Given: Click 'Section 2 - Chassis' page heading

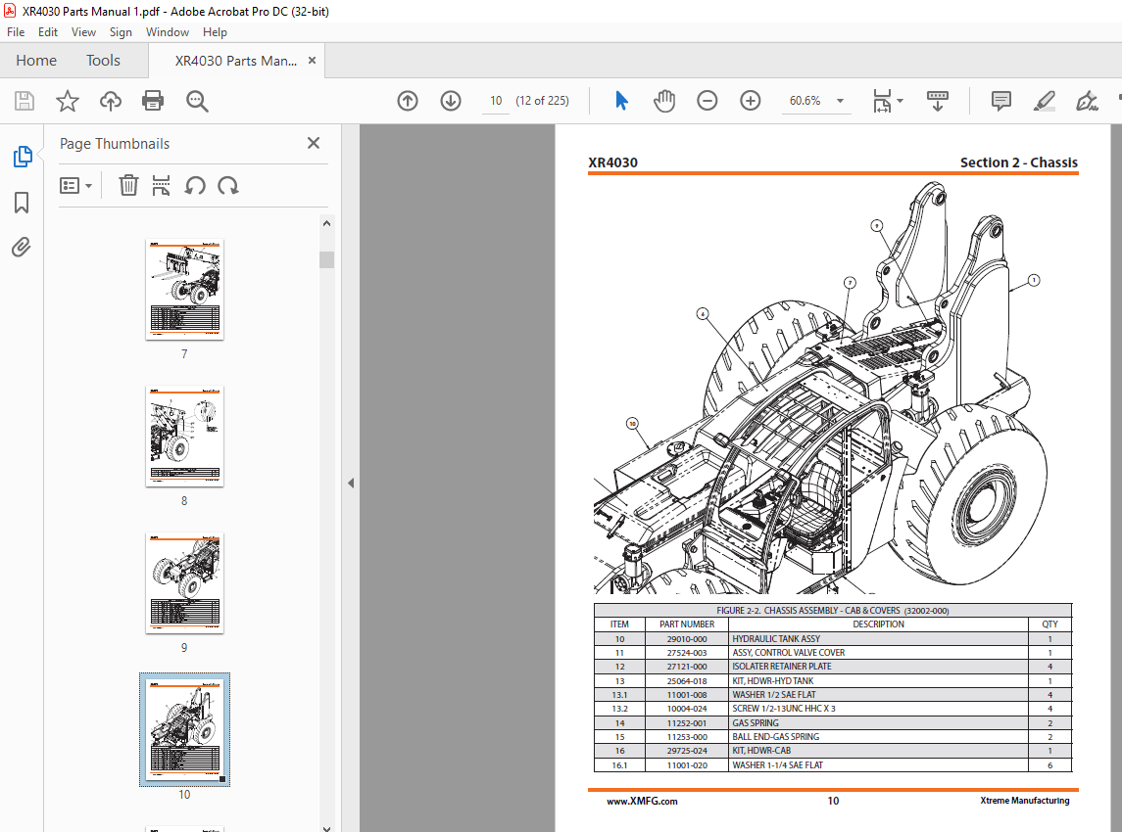Looking at the screenshot, I should (1018, 162).
